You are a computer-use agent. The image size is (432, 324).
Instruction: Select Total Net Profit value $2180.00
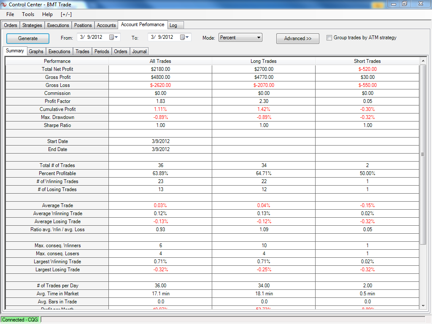160,69
